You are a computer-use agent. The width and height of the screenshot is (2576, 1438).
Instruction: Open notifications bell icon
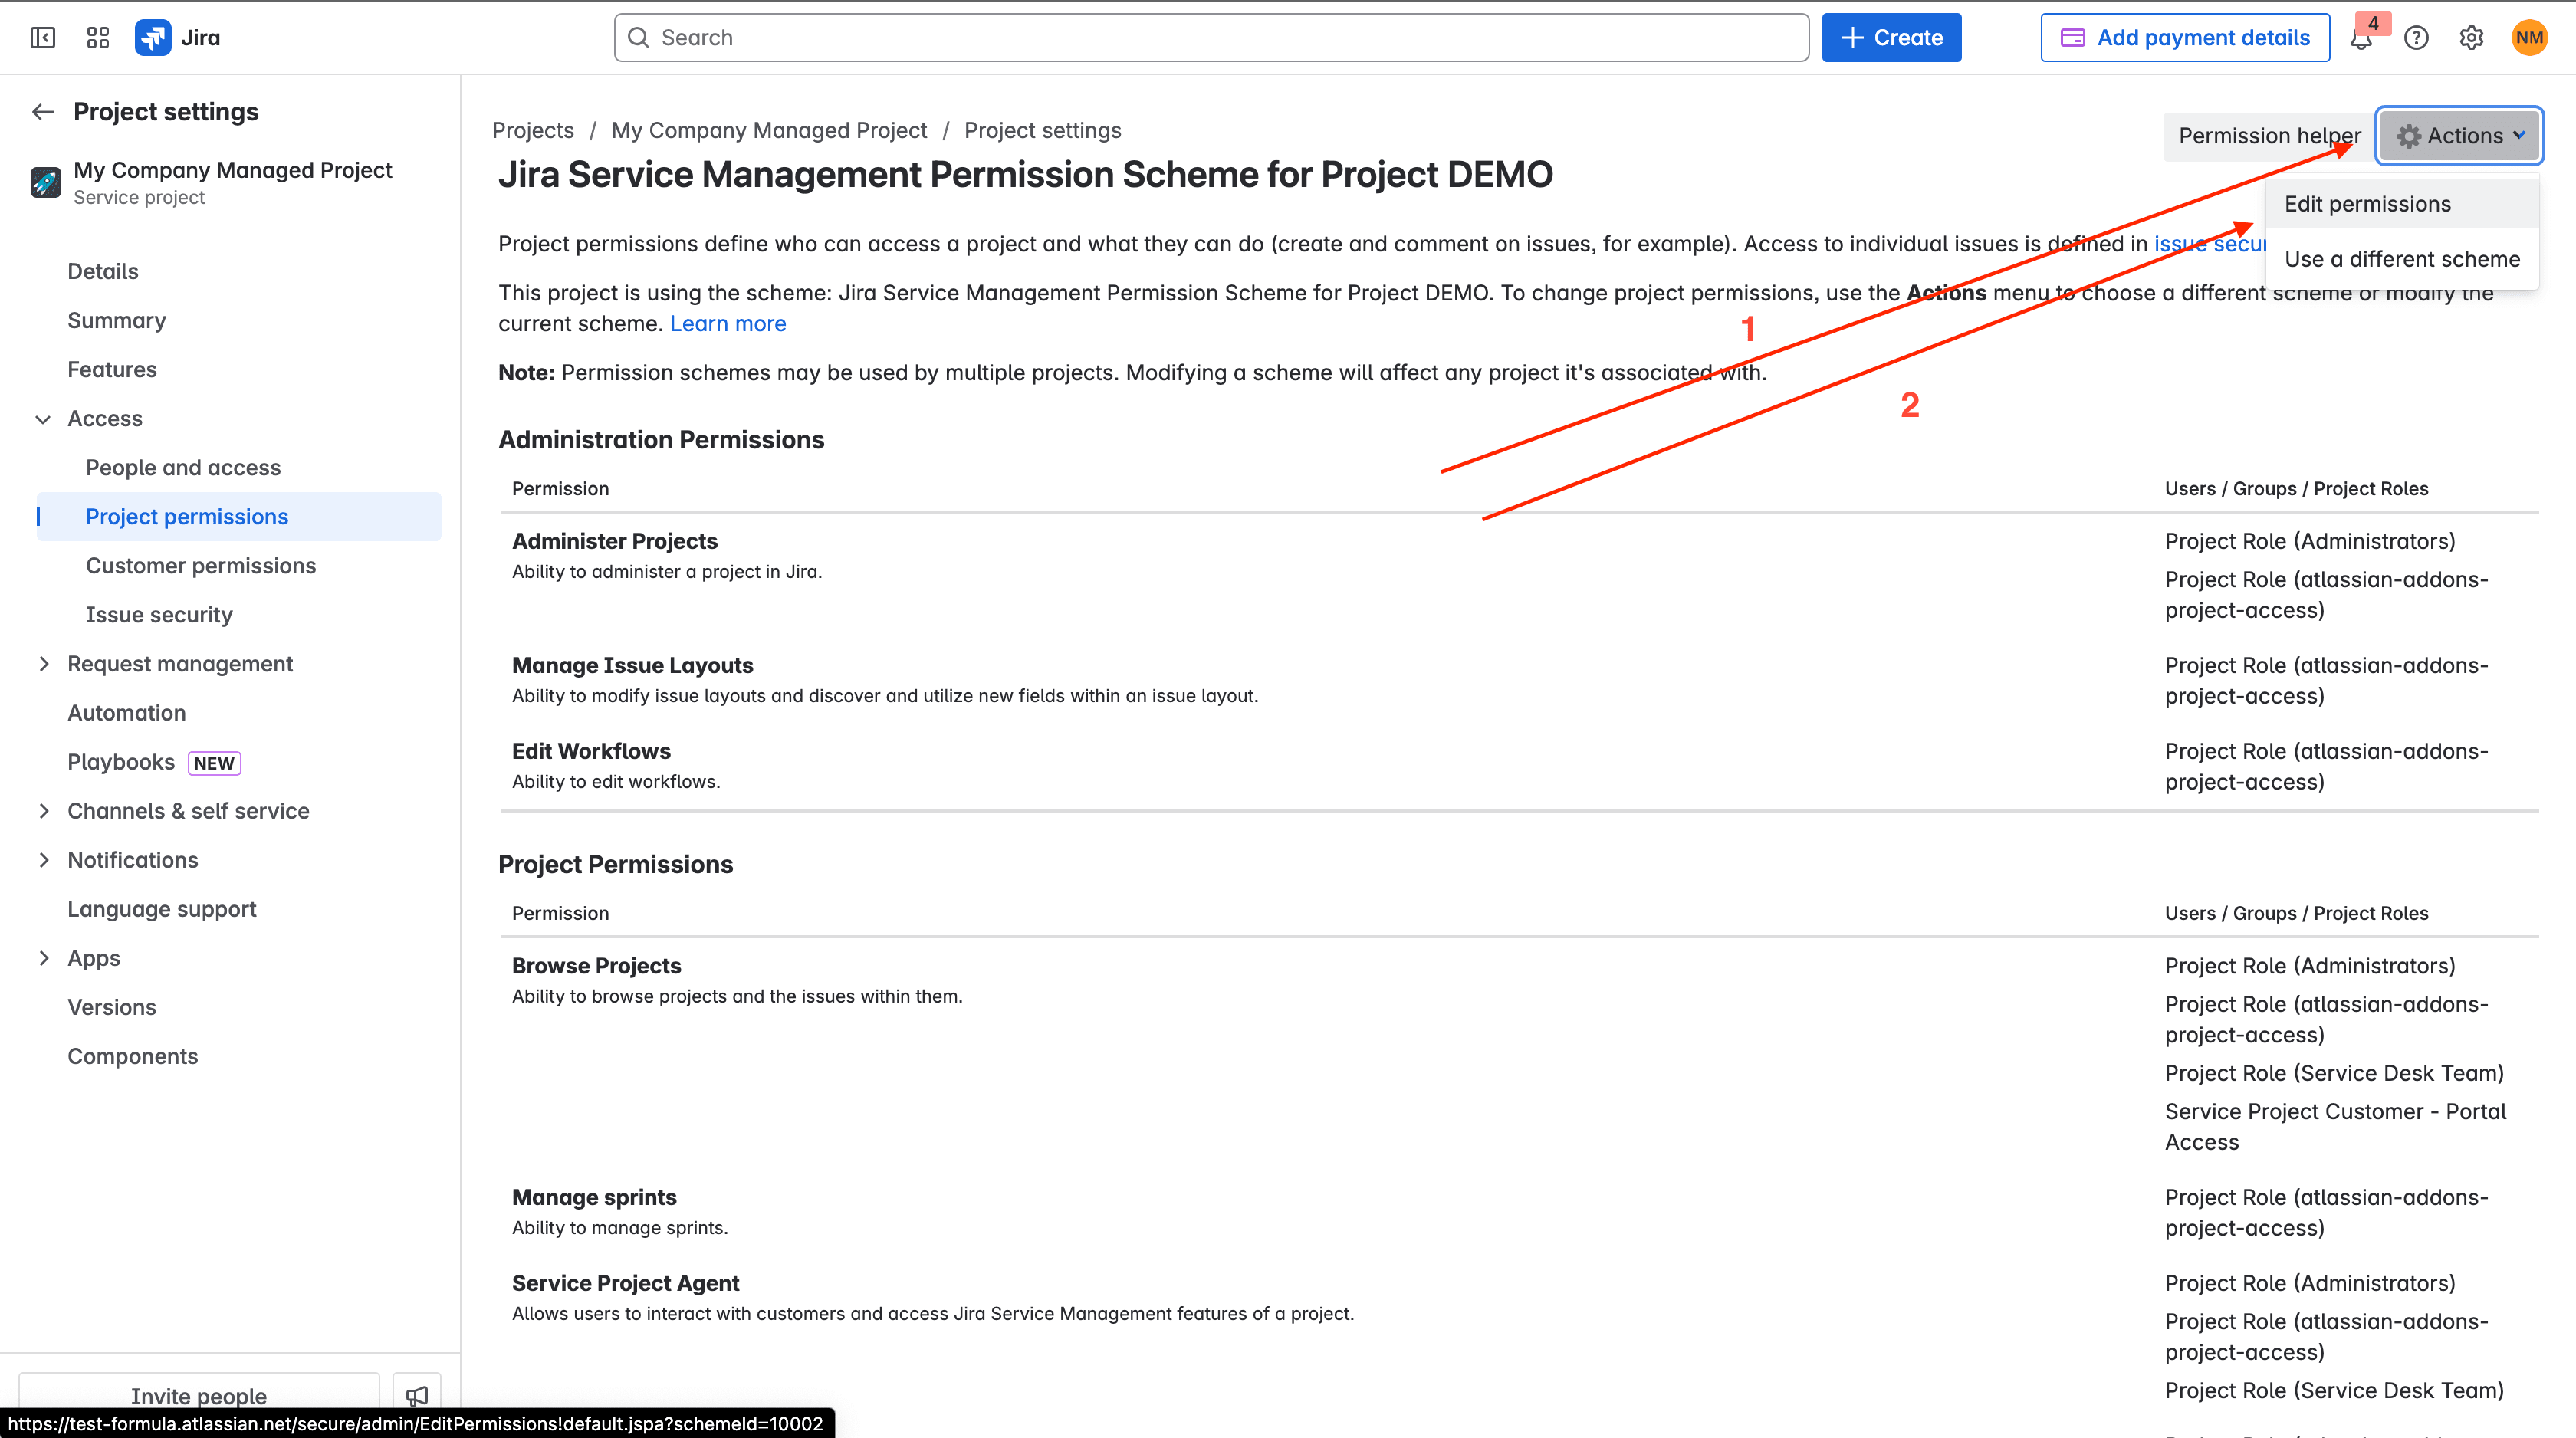(x=2361, y=38)
